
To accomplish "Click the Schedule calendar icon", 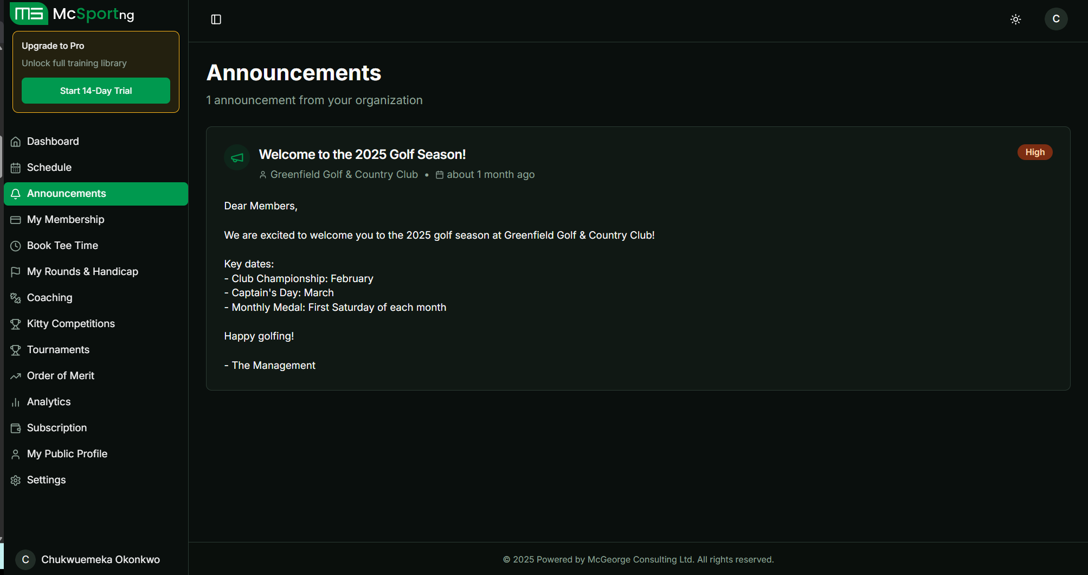I will (16, 168).
